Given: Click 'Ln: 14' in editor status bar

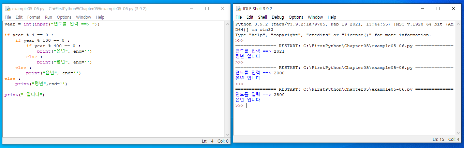Looking at the screenshot, I should [x=208, y=141].
